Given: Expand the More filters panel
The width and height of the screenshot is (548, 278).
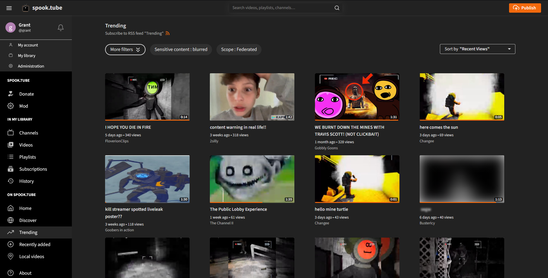Looking at the screenshot, I should pyautogui.click(x=125, y=49).
